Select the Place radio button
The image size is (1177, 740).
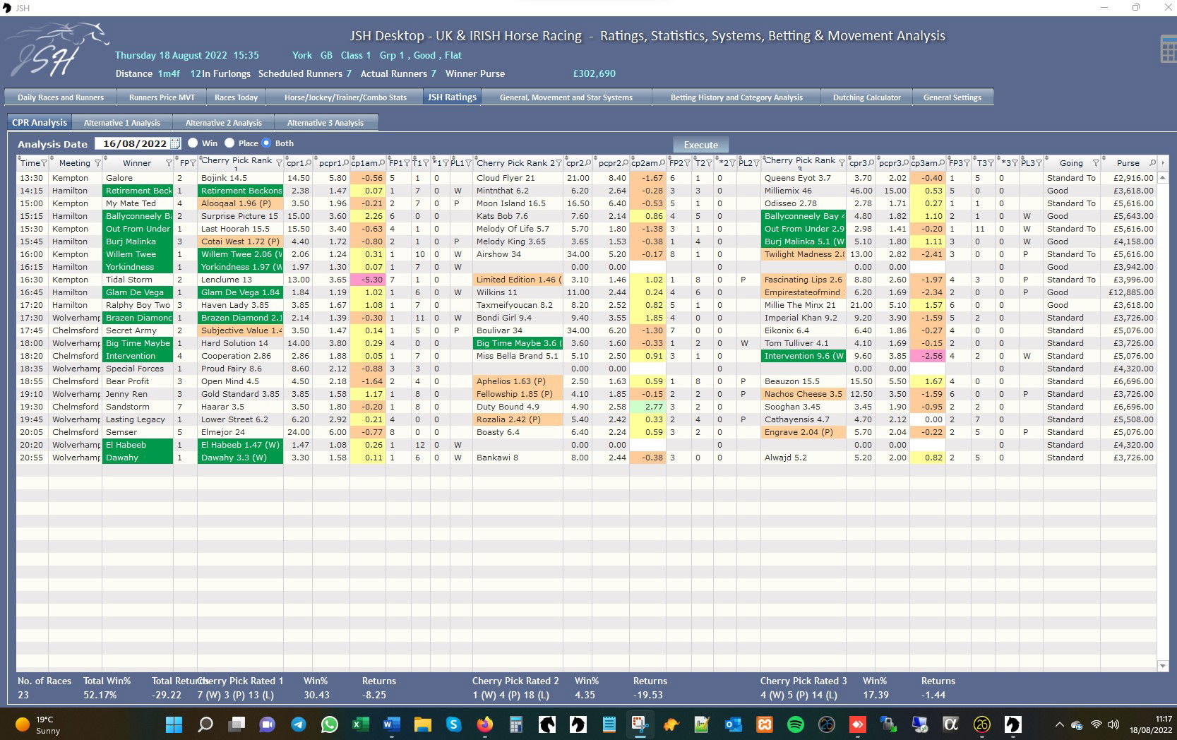point(229,143)
